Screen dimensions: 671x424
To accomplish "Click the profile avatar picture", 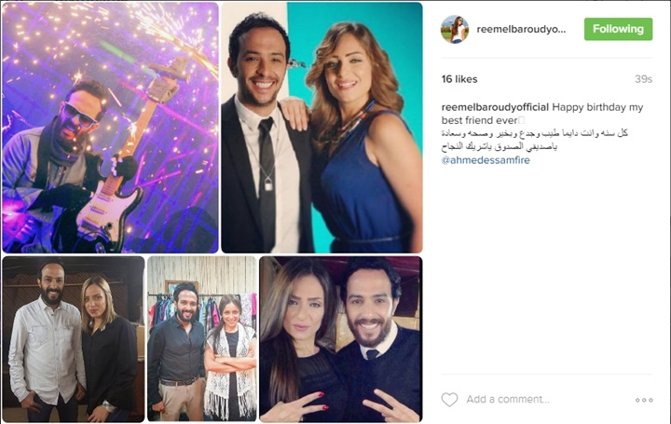I will 455,29.
